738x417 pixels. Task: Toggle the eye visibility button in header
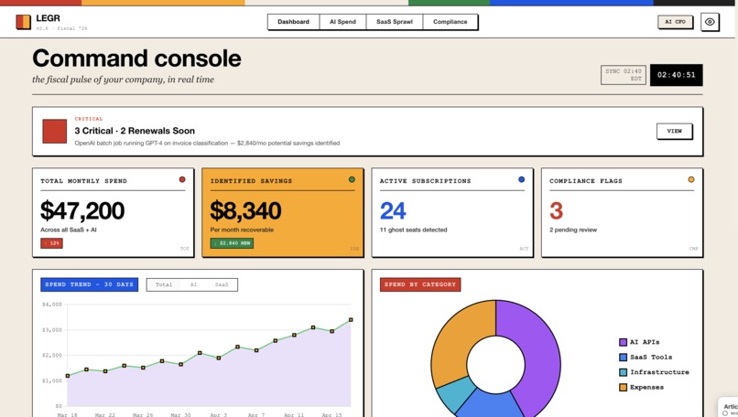coord(710,22)
